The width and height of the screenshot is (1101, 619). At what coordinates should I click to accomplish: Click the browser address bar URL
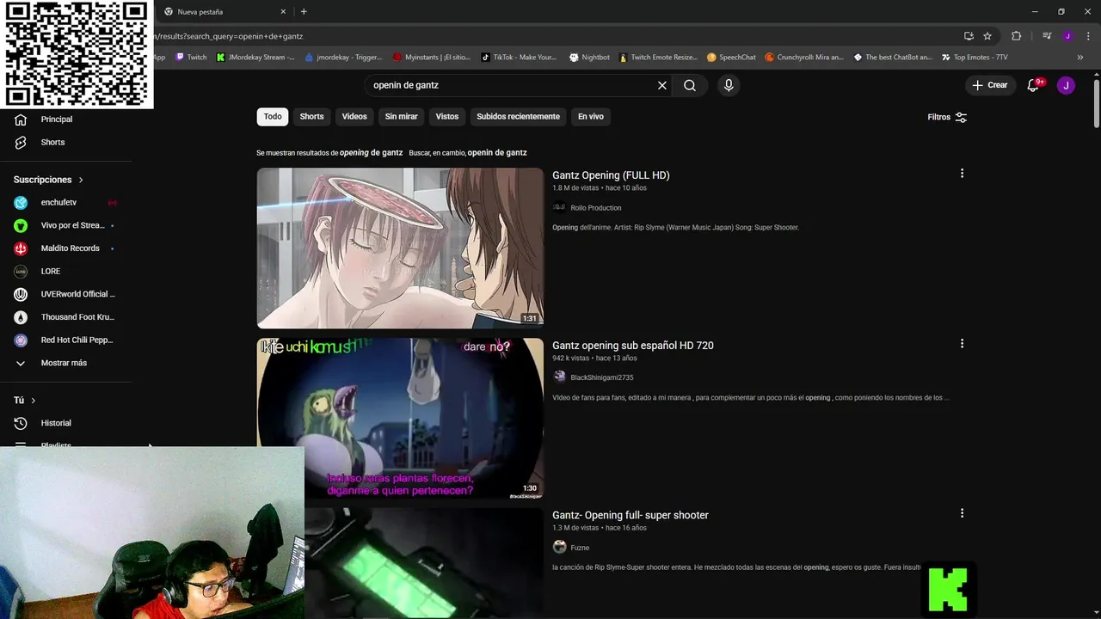point(550,36)
